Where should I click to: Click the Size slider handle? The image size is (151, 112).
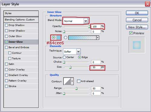point(70,67)
